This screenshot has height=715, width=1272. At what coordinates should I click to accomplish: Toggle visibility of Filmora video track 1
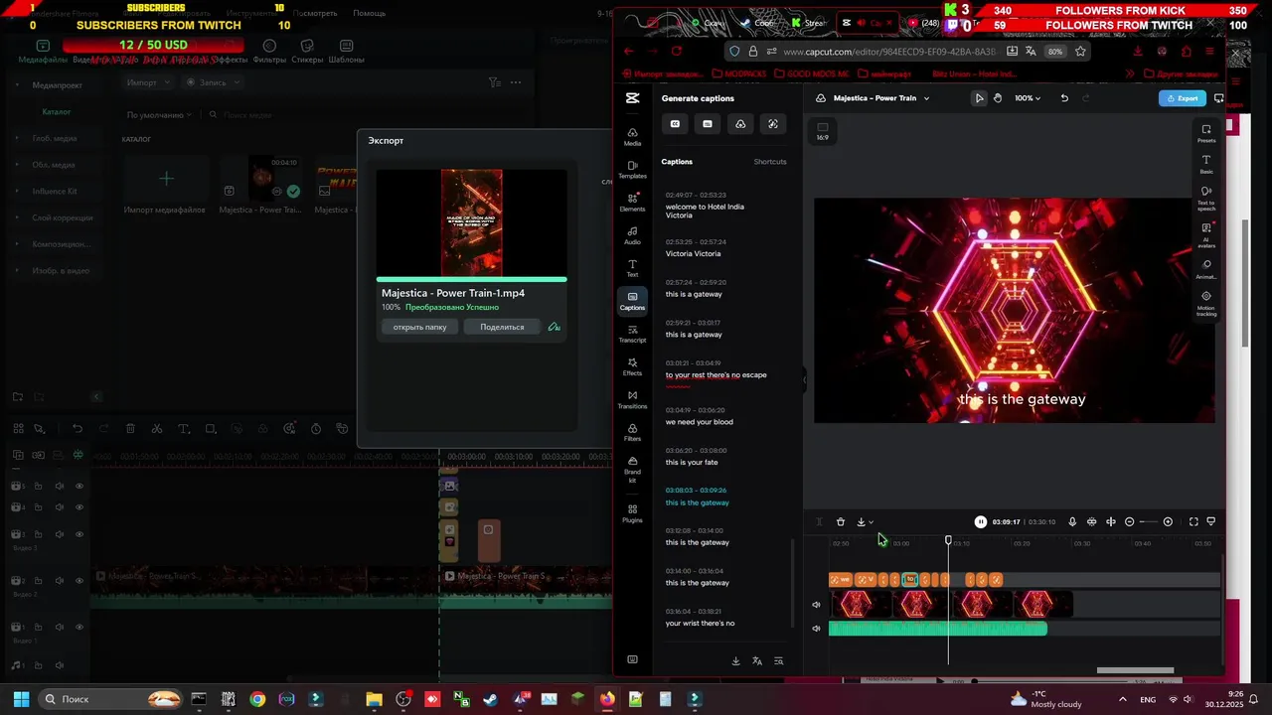coord(79,628)
